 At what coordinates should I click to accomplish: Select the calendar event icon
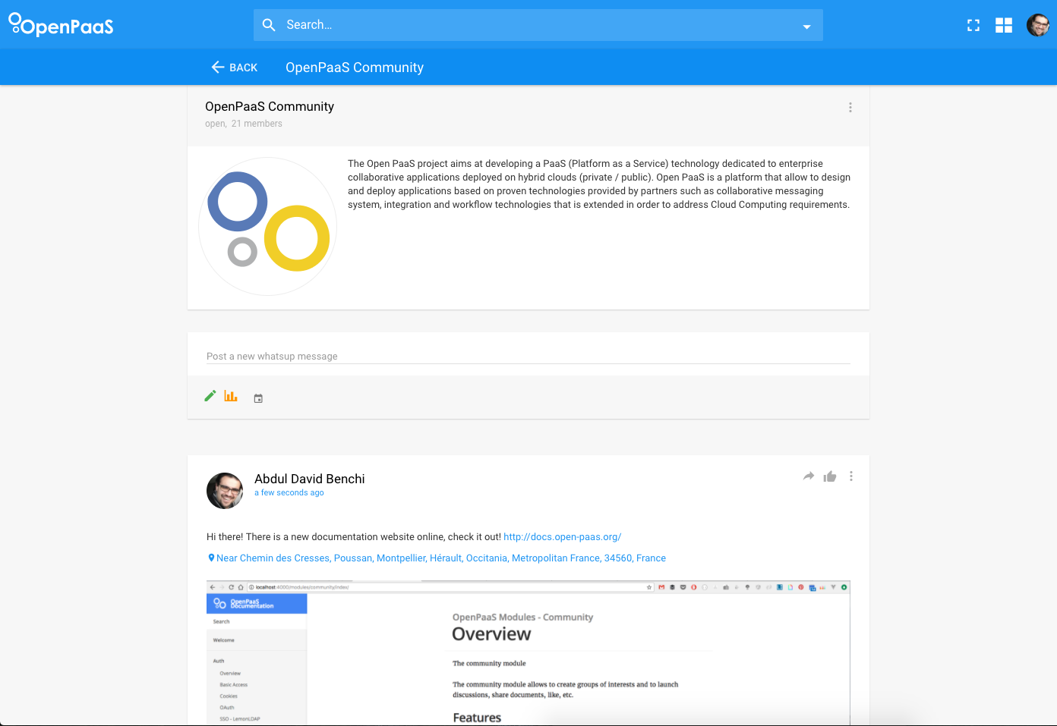(x=258, y=398)
